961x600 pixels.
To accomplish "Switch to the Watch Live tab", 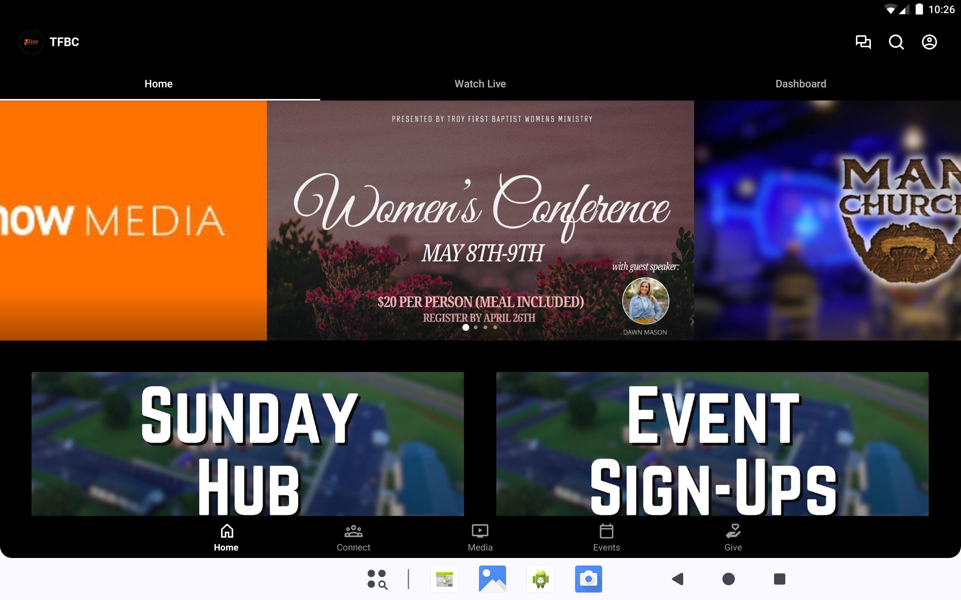I will coord(480,84).
